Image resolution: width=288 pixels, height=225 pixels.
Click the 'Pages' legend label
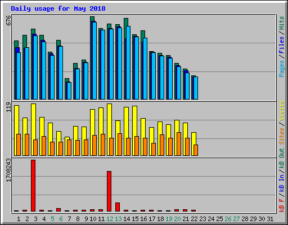tap(282, 69)
